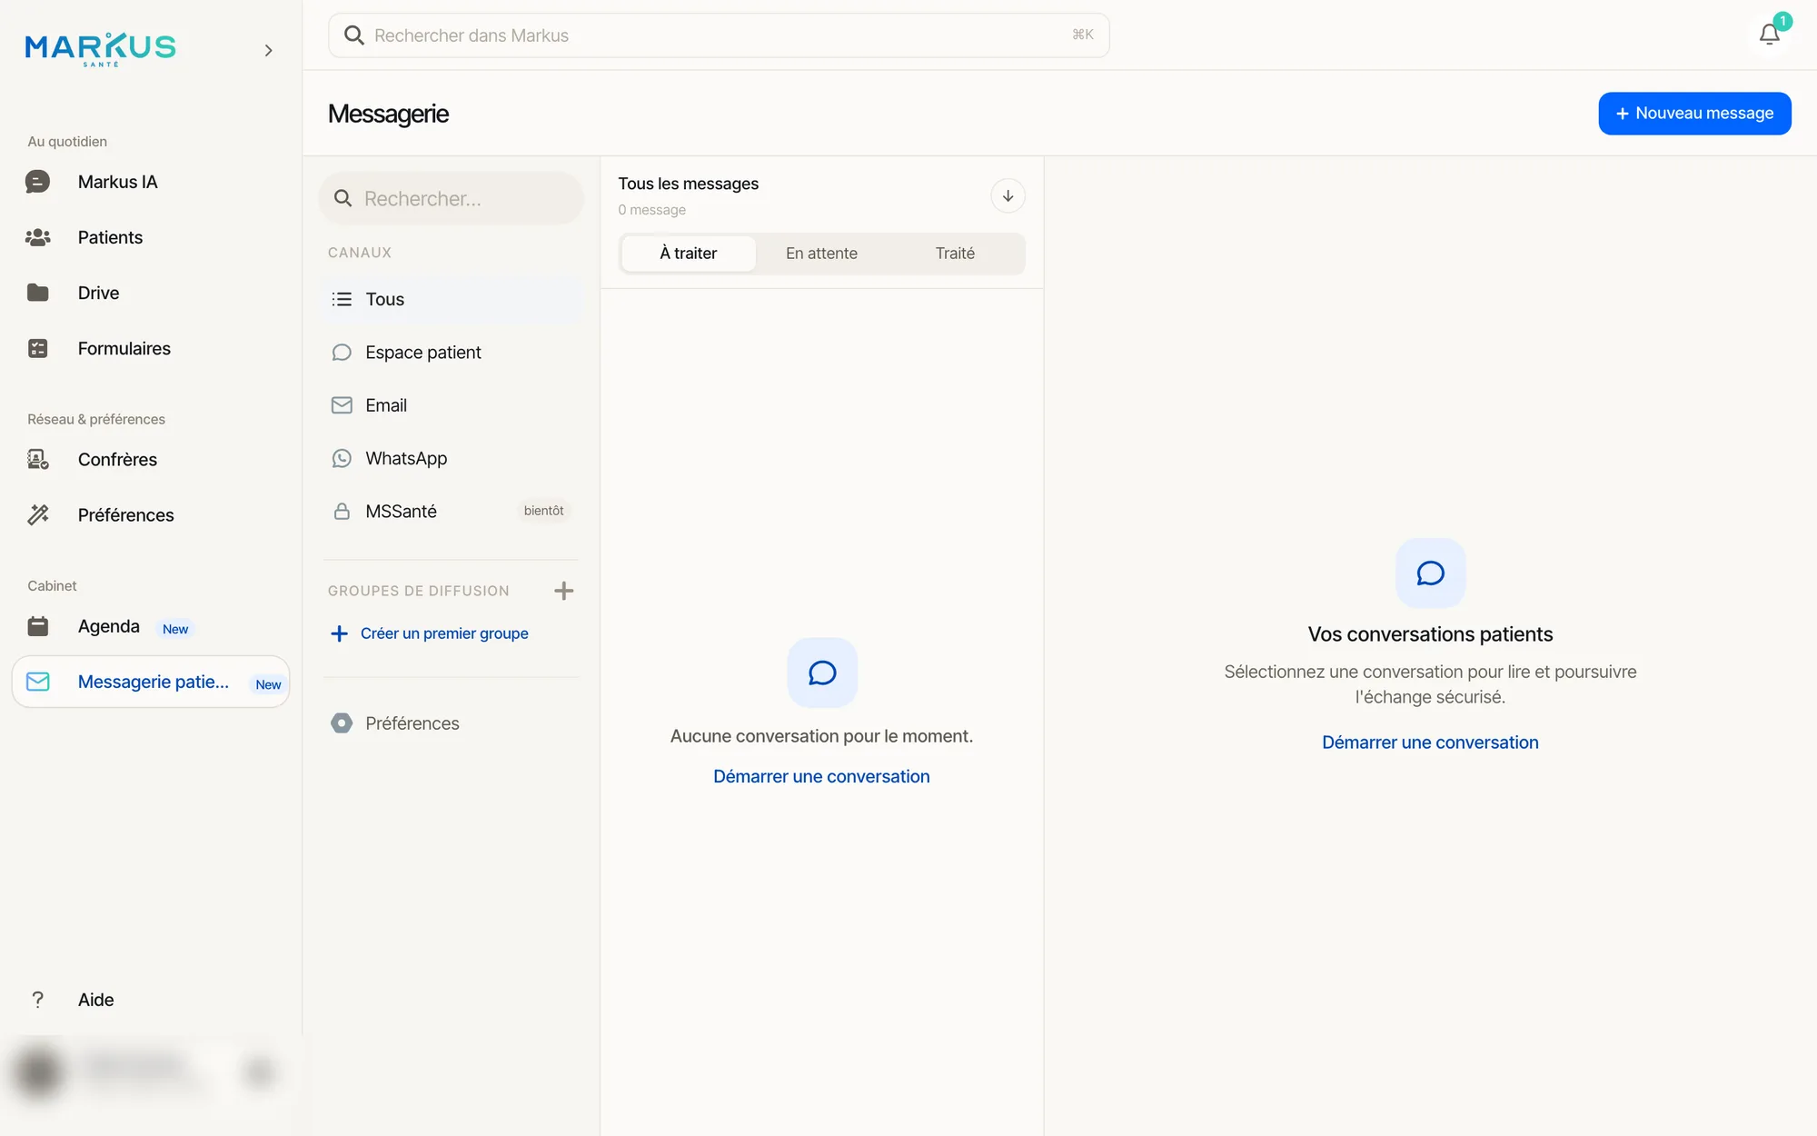The width and height of the screenshot is (1817, 1136).
Task: Open the Drive folder icon
Action: pyautogui.click(x=37, y=293)
